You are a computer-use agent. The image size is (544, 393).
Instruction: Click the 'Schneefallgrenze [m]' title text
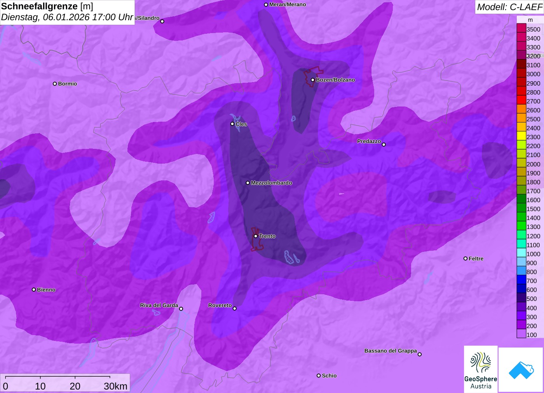click(47, 7)
